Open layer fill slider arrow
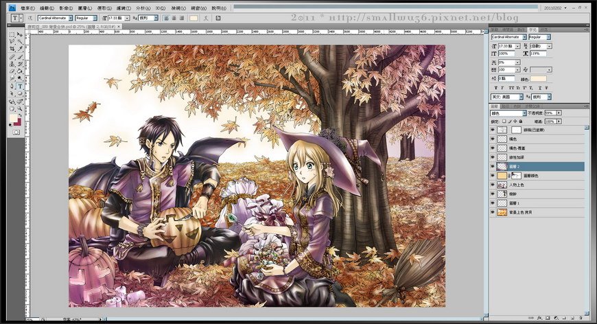The width and height of the screenshot is (597, 324). tap(559, 121)
